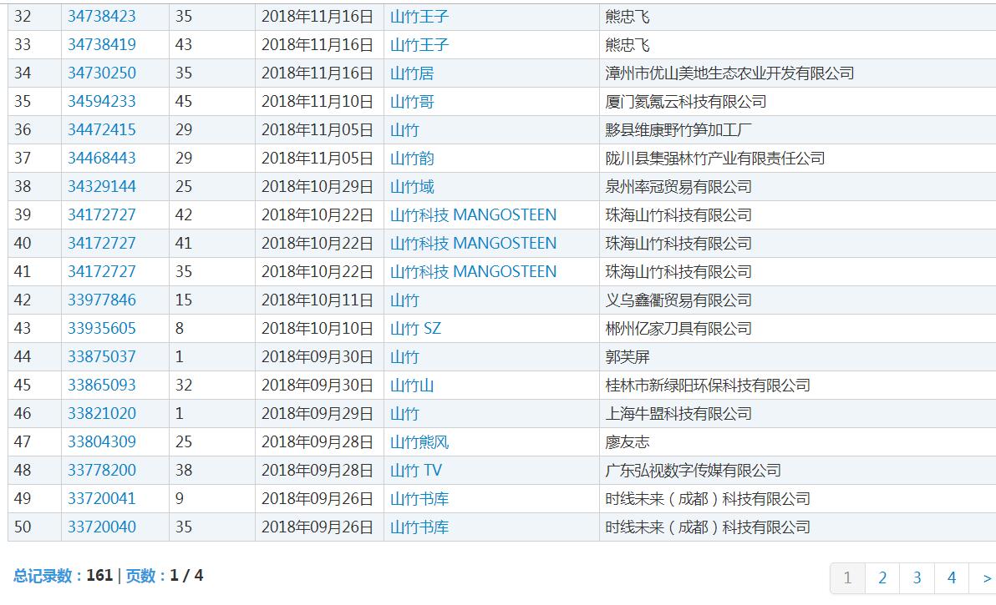Open registration number 34738419 link
Image resolution: width=996 pixels, height=605 pixels.
[x=102, y=45]
